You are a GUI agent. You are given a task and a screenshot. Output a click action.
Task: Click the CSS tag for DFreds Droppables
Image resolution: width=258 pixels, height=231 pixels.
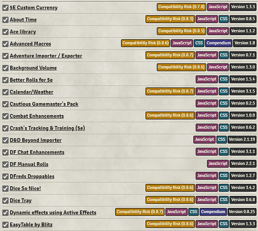tap(224, 176)
